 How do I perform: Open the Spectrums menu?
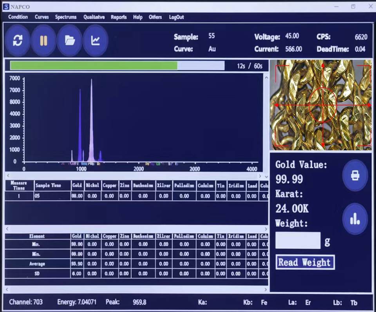(66, 17)
